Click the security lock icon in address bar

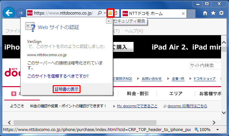(x=110, y=13)
